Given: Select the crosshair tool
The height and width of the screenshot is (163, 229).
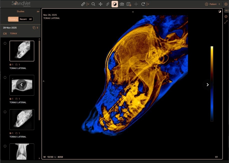Looking at the screenshot, I should click(x=136, y=4).
